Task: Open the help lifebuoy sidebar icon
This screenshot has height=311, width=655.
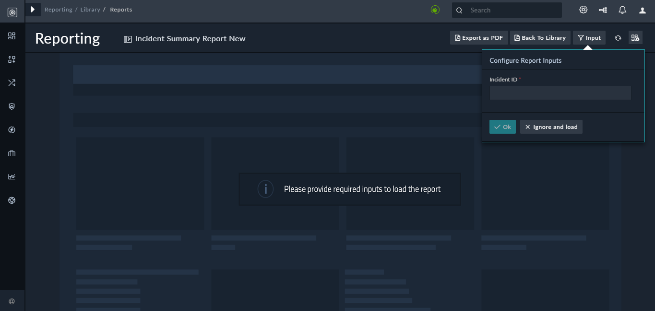Action: point(12,200)
